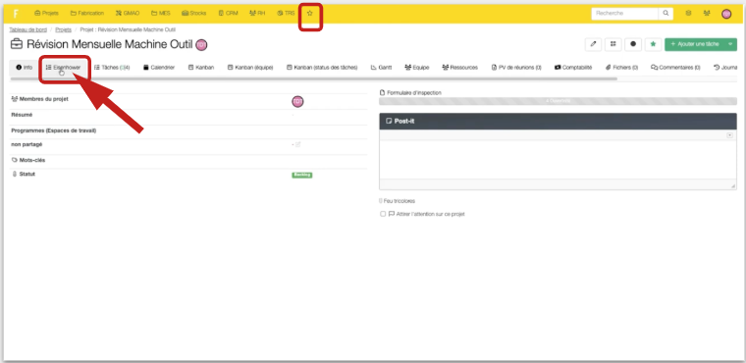Open the Stocks module menu
This screenshot has height=363, width=746.
(194, 14)
